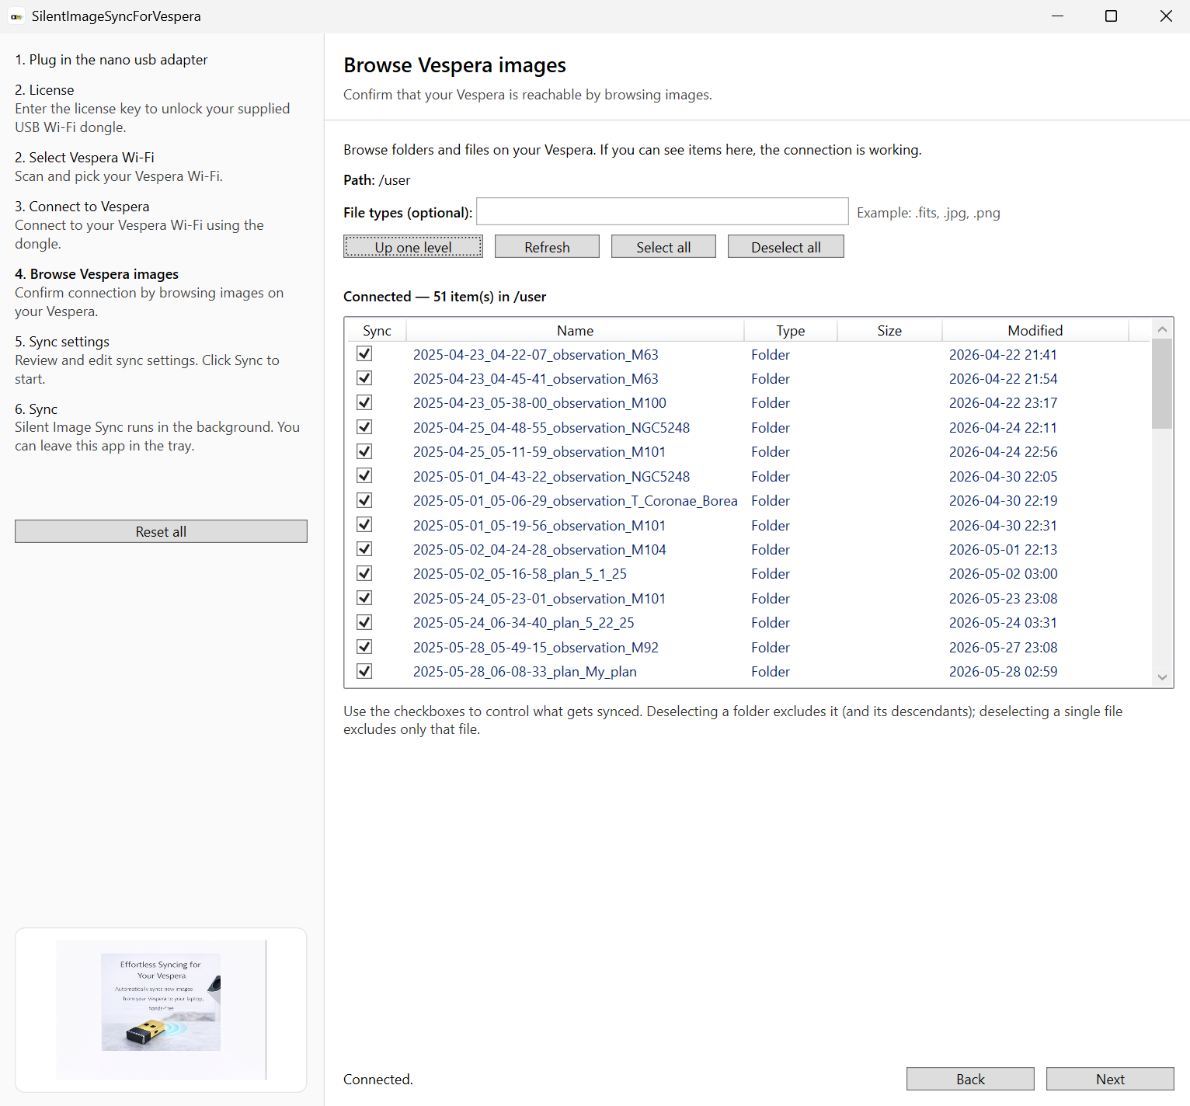Click the Path: /user label
Viewport: 1190px width, 1106px height.
point(377,180)
